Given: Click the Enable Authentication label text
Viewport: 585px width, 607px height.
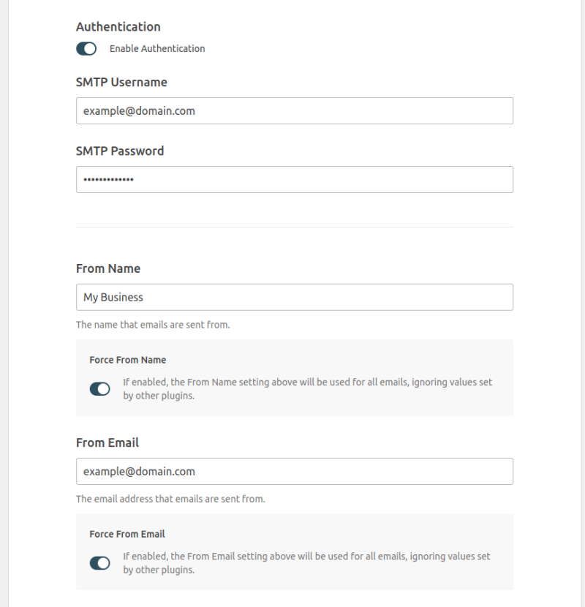Looking at the screenshot, I should point(157,49).
